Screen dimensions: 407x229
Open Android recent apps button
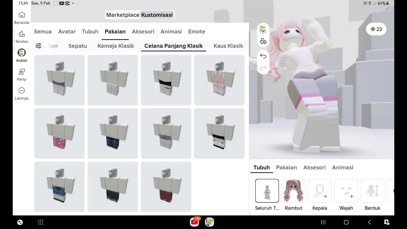pyautogui.click(x=323, y=222)
